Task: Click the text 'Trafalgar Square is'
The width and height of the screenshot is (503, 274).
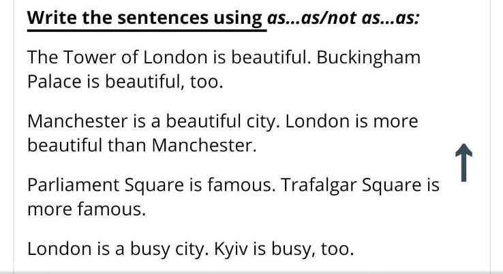Action: point(360,185)
